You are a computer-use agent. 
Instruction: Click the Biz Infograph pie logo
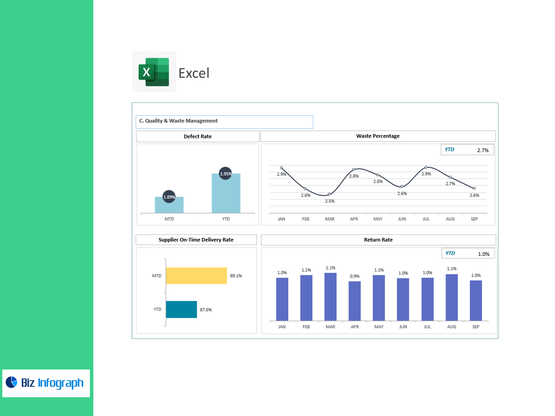[12, 382]
